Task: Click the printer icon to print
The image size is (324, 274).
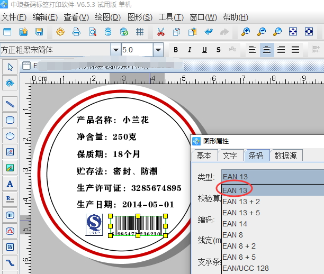Action: click(76, 32)
